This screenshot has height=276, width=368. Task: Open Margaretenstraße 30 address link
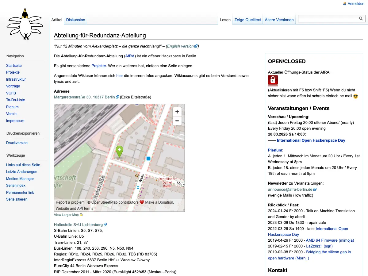86,97
